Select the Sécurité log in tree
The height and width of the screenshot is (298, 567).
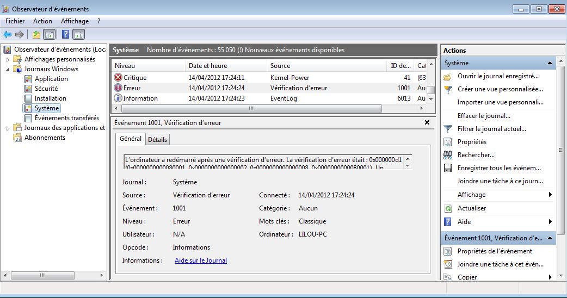46,89
